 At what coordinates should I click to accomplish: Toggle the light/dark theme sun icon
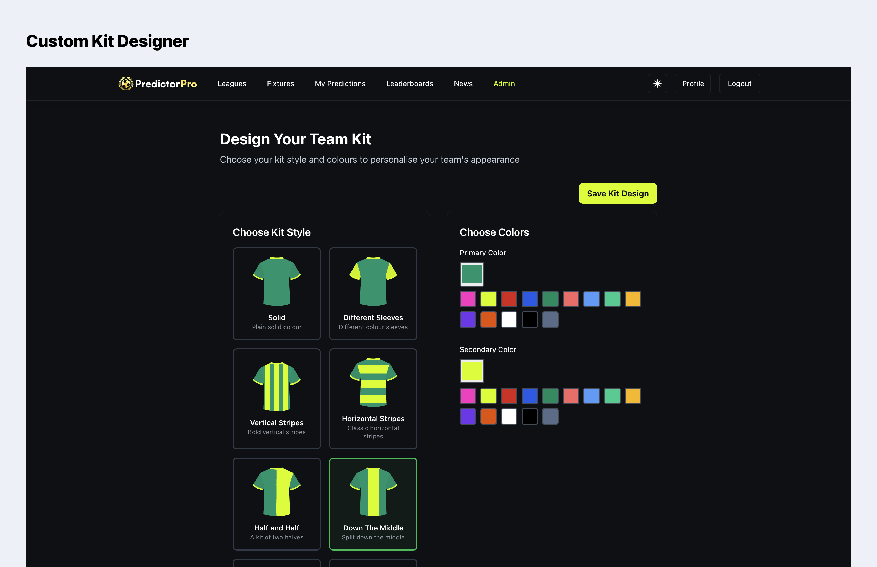(657, 84)
